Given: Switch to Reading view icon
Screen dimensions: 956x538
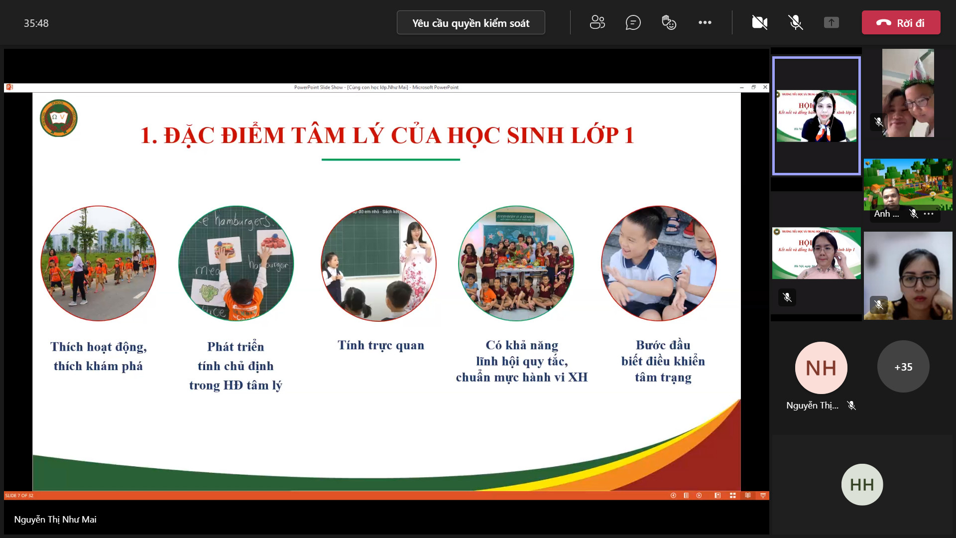Looking at the screenshot, I should pos(748,495).
